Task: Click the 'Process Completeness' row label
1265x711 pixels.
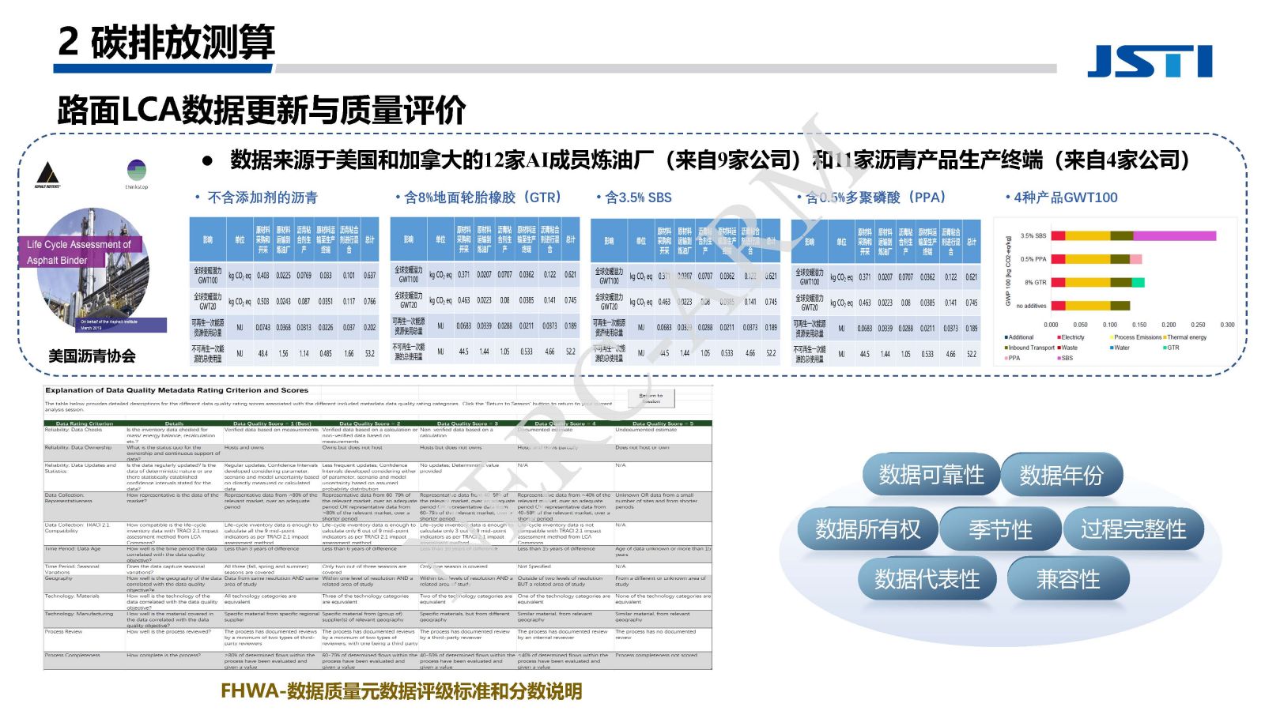Action: (x=73, y=655)
